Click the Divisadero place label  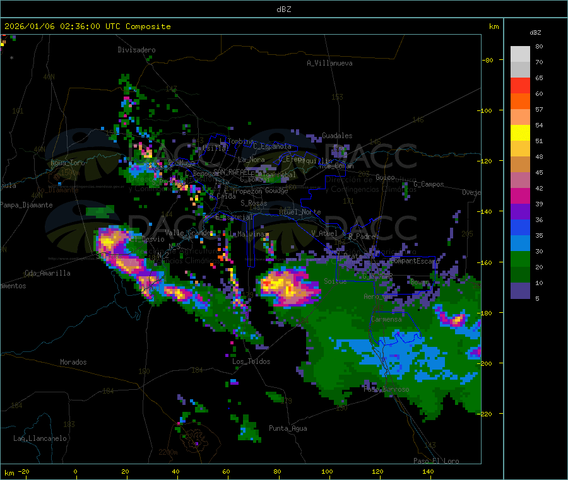(x=136, y=50)
